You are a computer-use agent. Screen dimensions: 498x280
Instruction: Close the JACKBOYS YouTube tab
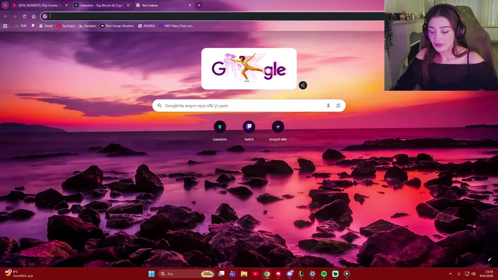tap(66, 5)
